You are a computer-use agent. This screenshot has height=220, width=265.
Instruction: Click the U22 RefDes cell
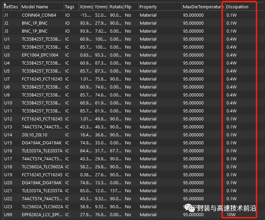pyautogui.click(x=8, y=199)
